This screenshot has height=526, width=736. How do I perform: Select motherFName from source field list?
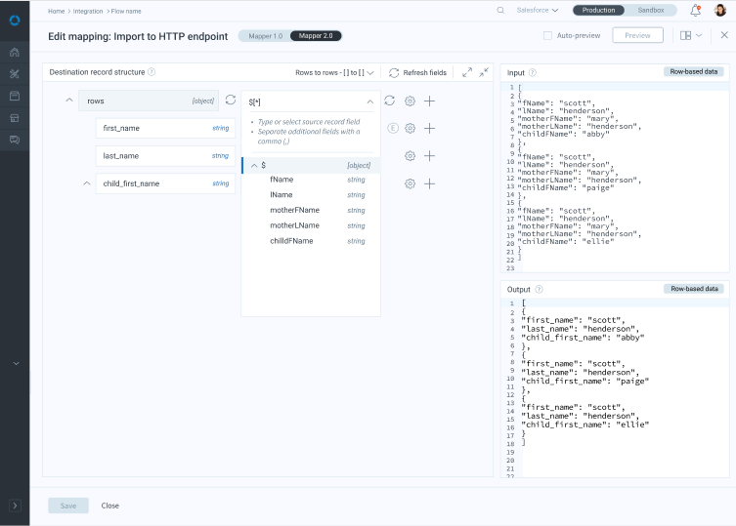pyautogui.click(x=294, y=210)
